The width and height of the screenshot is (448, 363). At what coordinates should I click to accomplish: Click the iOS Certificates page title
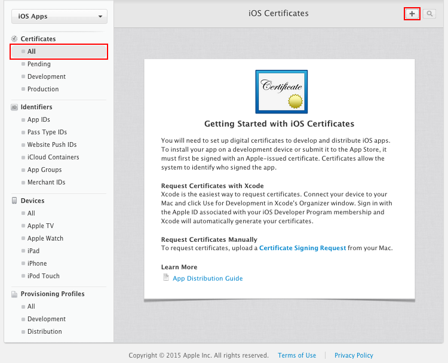(278, 13)
